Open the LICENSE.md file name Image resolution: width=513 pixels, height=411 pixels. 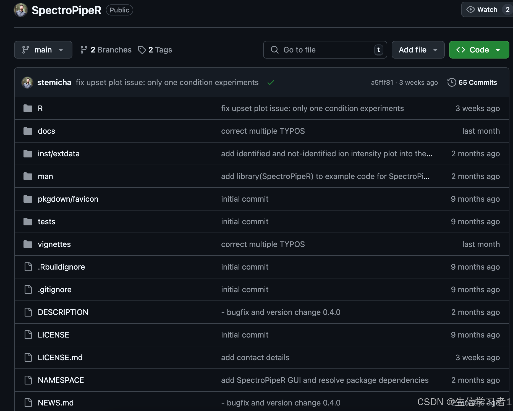pyautogui.click(x=60, y=358)
